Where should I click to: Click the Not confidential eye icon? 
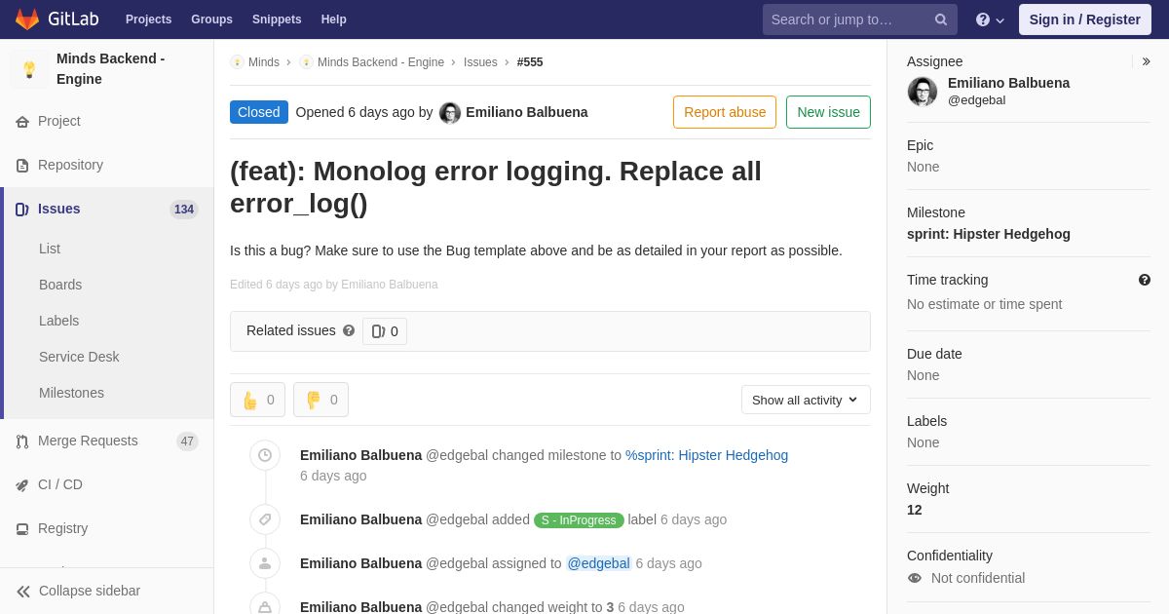tap(915, 578)
